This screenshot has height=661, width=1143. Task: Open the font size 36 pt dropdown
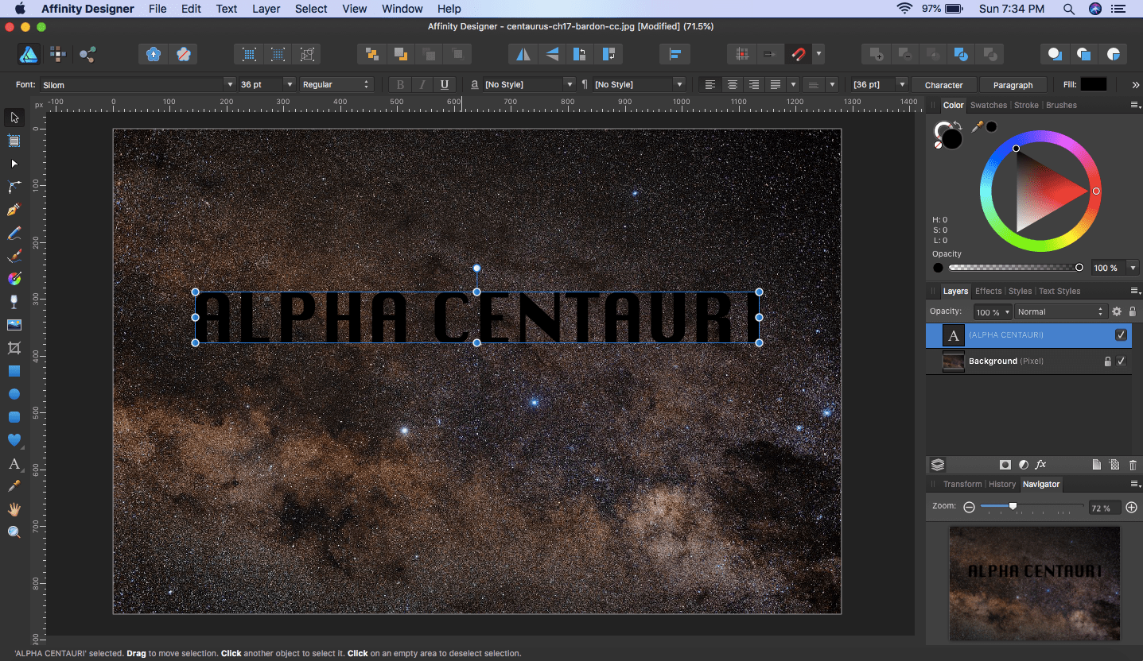coord(289,85)
